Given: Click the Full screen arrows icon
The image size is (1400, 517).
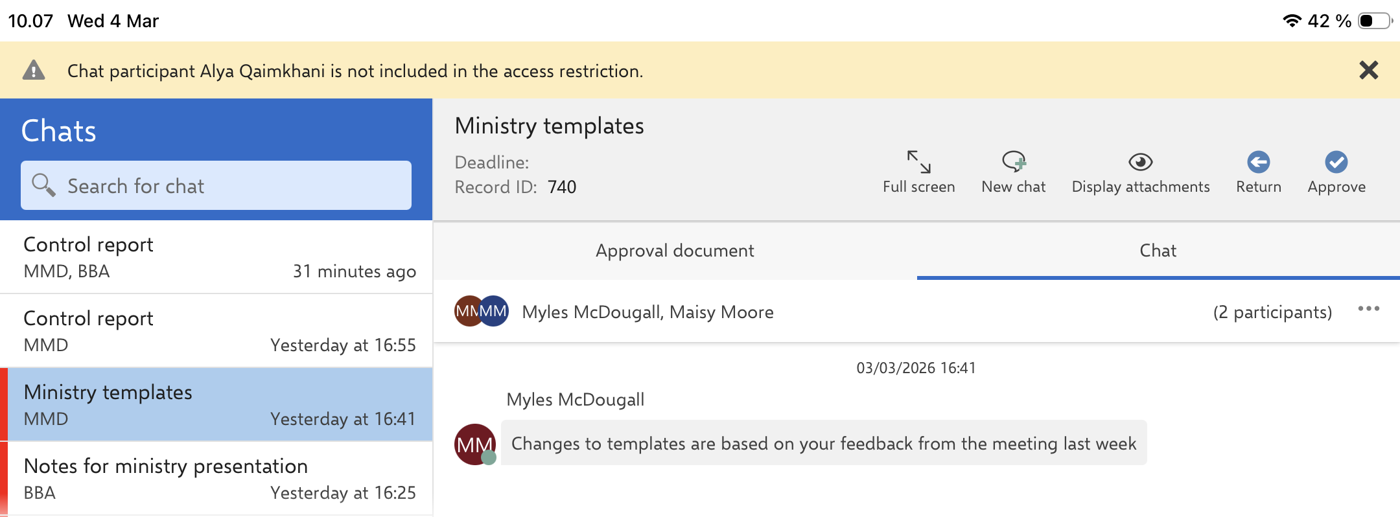Looking at the screenshot, I should point(918,162).
